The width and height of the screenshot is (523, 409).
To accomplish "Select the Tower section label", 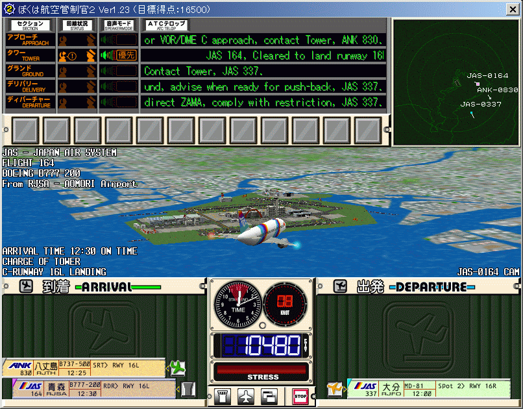I will [30, 55].
